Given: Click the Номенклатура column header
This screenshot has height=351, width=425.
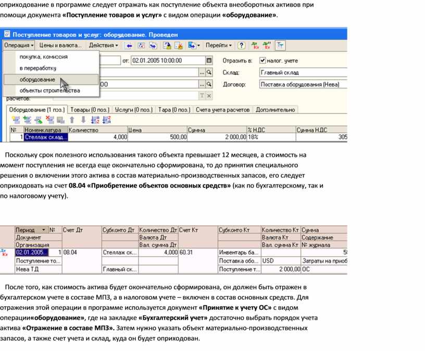Looking at the screenshot, I should pos(45,130).
